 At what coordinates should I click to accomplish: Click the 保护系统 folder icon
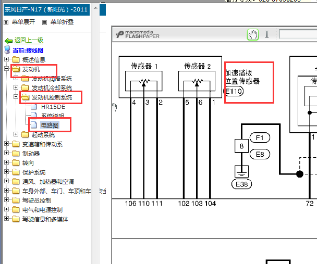(x=16, y=172)
